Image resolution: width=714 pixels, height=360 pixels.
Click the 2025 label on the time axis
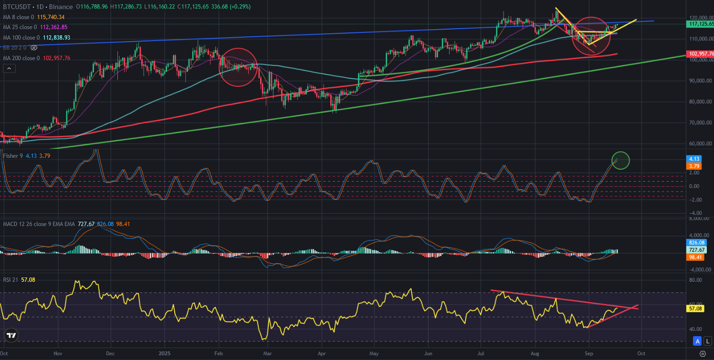pos(164,354)
